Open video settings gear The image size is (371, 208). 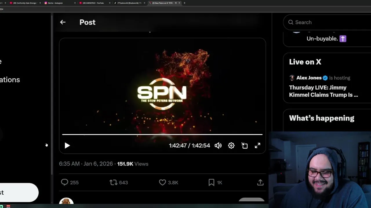pos(231,146)
